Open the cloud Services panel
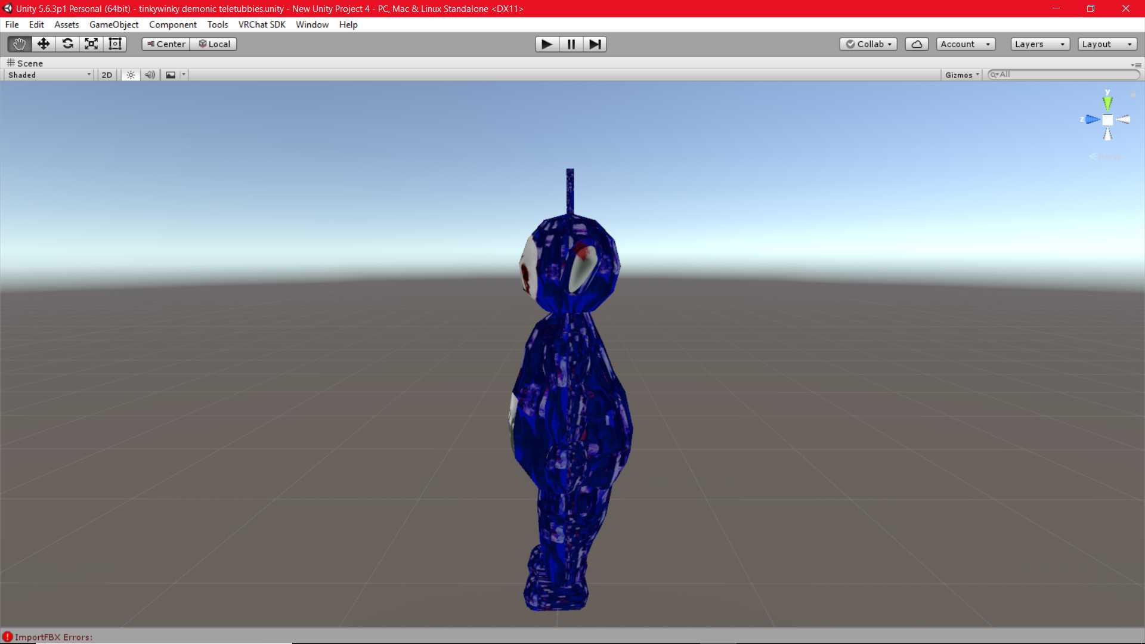Screen dimensions: 1145x644 pos(917,44)
